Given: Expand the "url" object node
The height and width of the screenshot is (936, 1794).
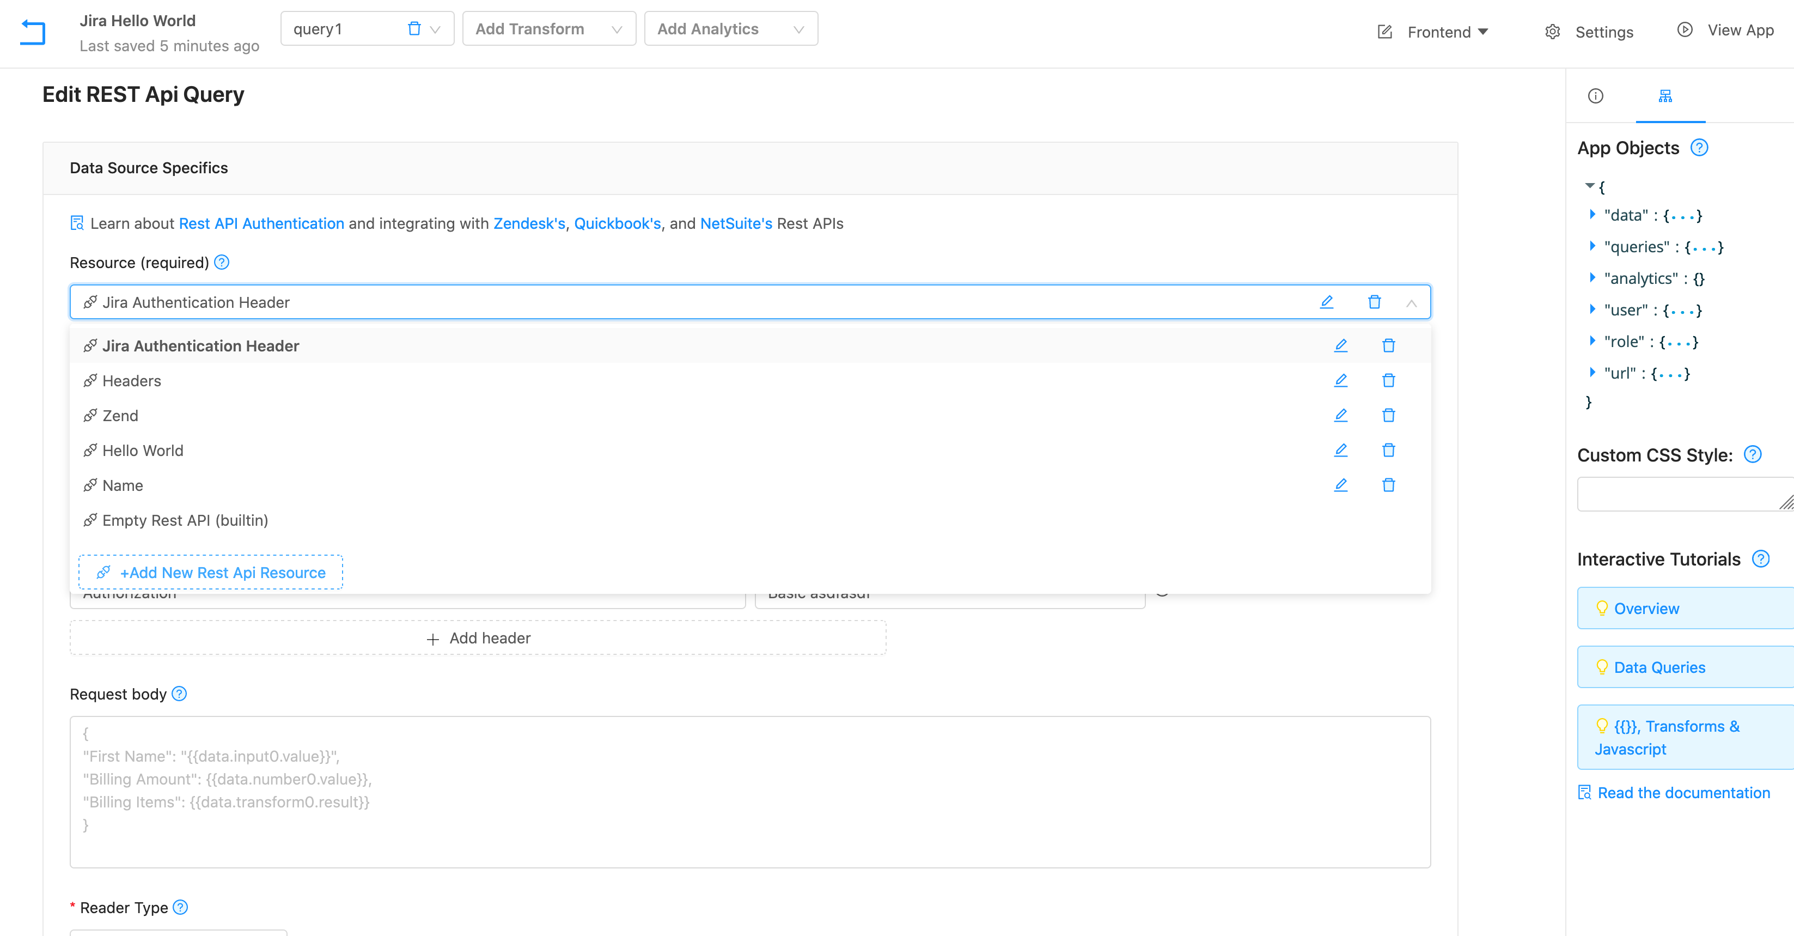Looking at the screenshot, I should coord(1592,373).
